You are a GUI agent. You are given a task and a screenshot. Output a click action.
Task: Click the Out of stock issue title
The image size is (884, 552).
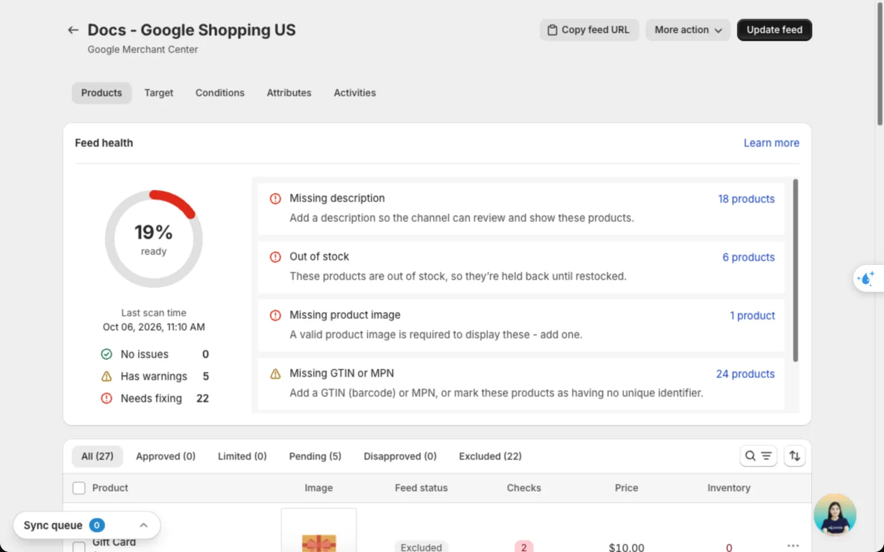[319, 257]
